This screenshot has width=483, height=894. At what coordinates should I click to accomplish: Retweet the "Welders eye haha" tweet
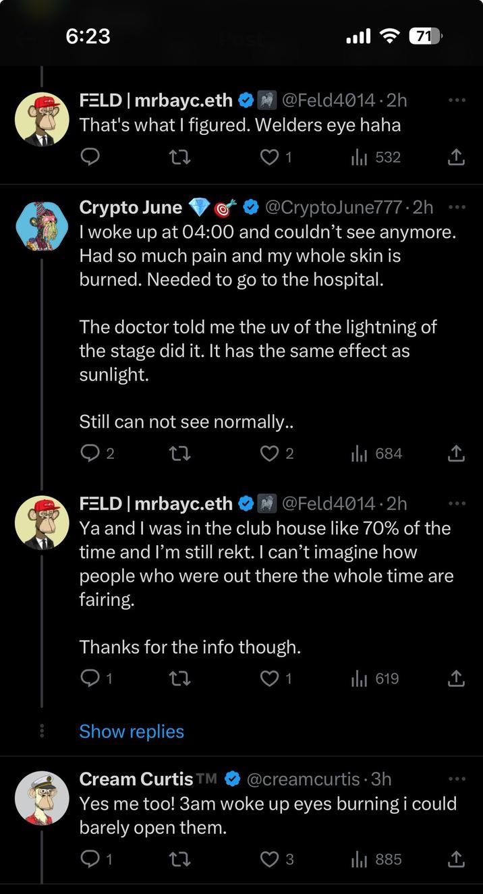pos(179,157)
